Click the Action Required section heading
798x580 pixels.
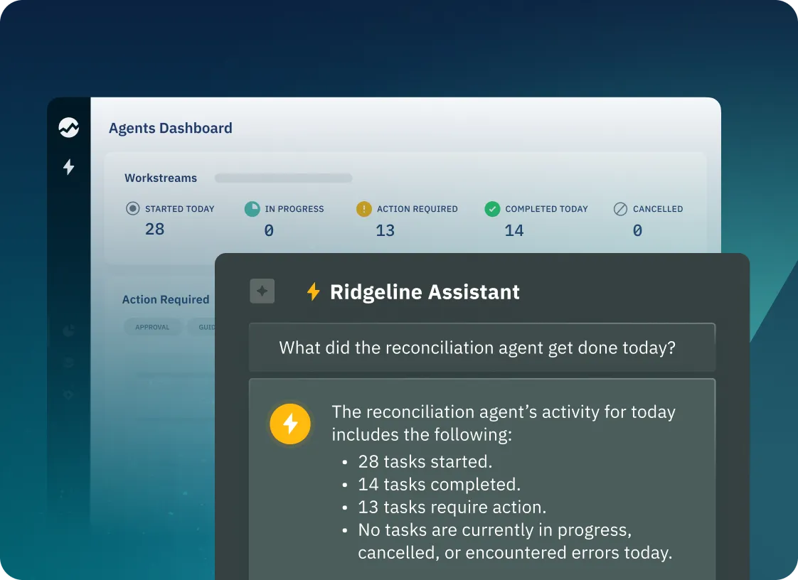tap(166, 300)
